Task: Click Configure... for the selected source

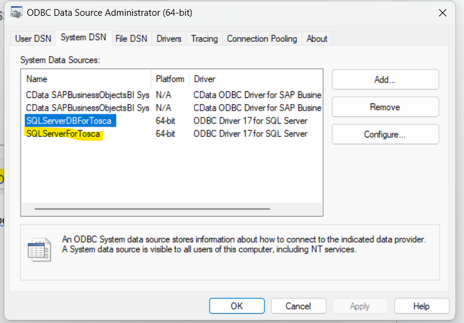Action: pos(385,134)
